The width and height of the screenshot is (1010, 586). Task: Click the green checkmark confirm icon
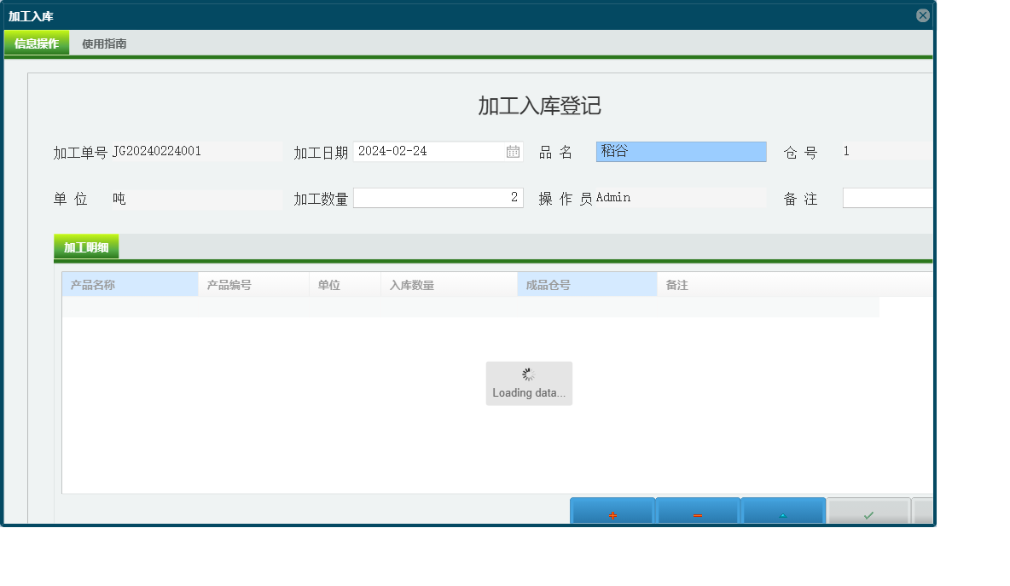tap(868, 511)
